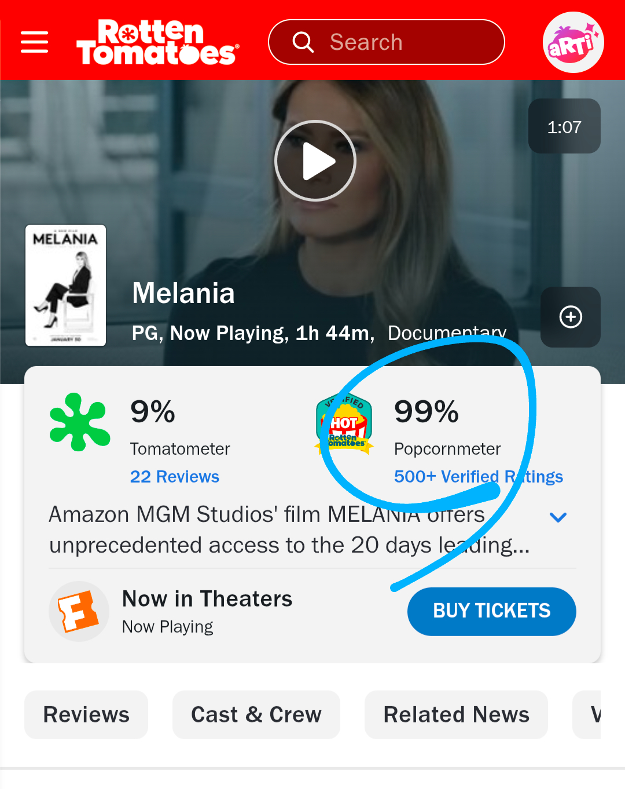Open the 22 Reviews link

175,477
